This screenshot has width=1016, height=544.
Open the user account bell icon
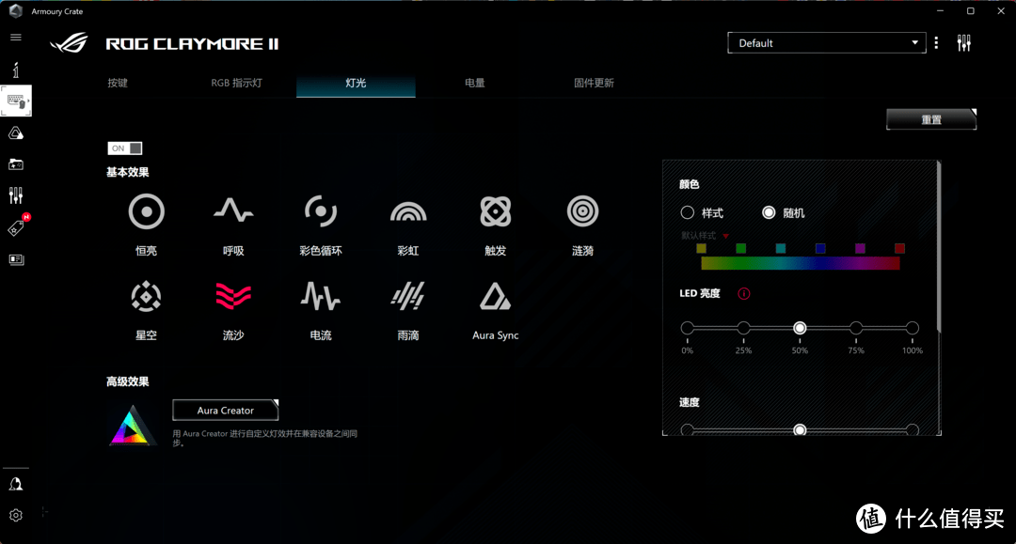point(16,484)
